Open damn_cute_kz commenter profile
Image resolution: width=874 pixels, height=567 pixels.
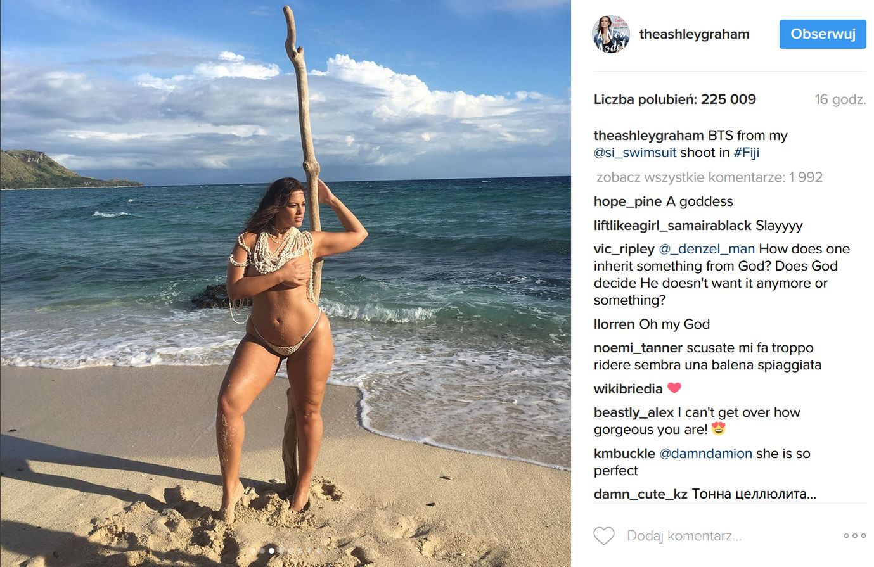pos(641,494)
